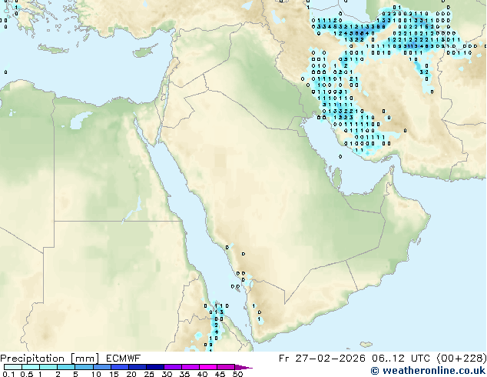Click the legend value '25'
Image resolution: width=487 pixels, height=377 pixels.
click(x=149, y=374)
